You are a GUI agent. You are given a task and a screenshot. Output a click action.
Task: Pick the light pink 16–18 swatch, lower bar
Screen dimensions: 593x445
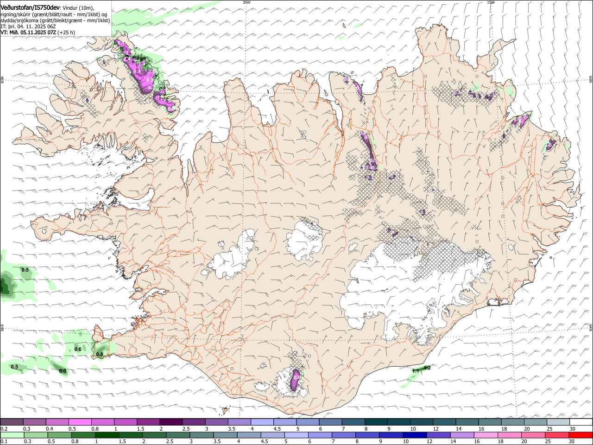point(486,435)
